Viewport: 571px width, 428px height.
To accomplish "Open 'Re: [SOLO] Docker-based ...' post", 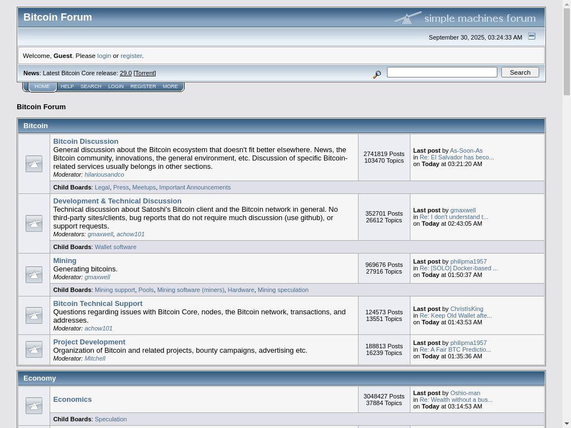I will [458, 268].
